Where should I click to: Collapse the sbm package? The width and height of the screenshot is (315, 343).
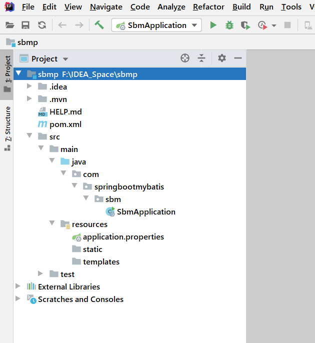[86, 198]
